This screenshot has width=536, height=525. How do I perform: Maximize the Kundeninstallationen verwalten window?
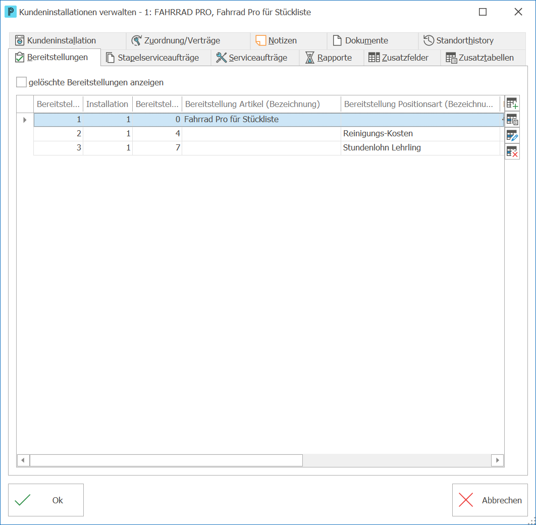tap(483, 12)
